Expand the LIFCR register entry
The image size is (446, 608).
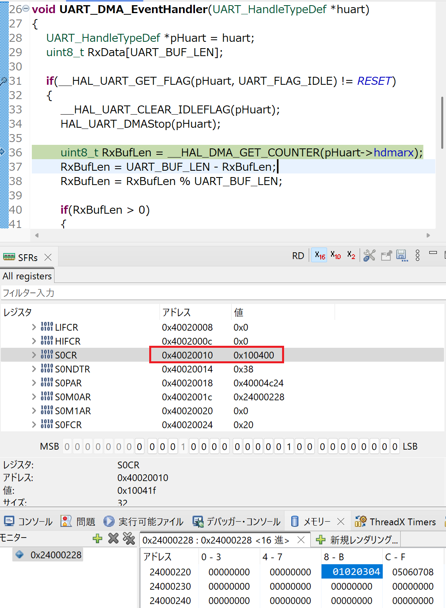[x=34, y=327]
